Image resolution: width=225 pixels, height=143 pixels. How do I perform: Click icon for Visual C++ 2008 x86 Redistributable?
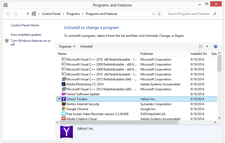point(64,64)
